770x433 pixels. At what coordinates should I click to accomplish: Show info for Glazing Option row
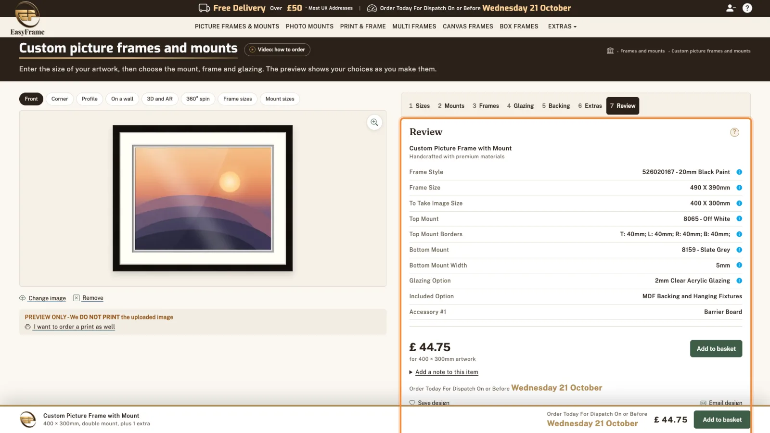click(x=739, y=281)
